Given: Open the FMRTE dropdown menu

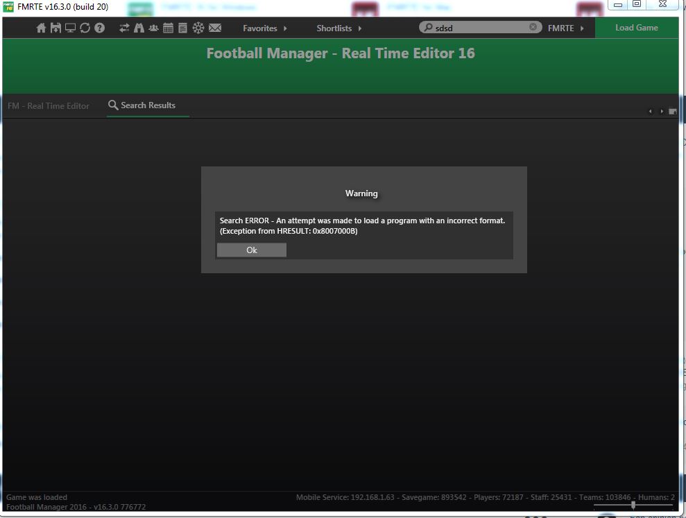Looking at the screenshot, I should (566, 28).
